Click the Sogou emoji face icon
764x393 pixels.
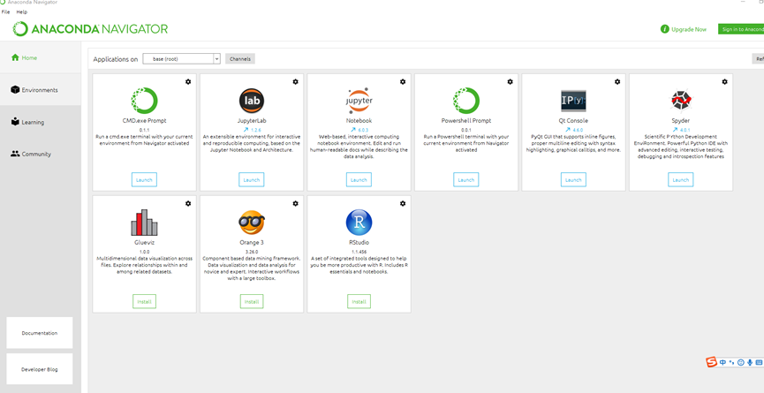click(x=741, y=362)
